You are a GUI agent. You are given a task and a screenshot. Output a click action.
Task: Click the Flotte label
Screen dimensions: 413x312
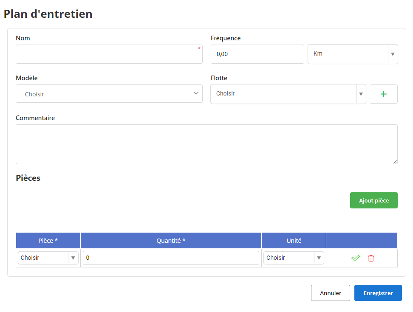pos(219,78)
